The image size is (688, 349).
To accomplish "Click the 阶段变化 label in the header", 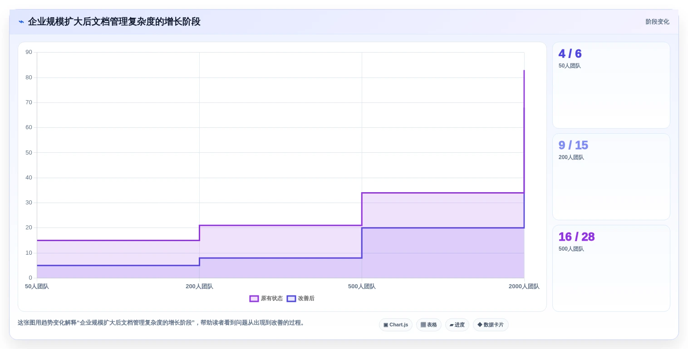I will coord(657,22).
